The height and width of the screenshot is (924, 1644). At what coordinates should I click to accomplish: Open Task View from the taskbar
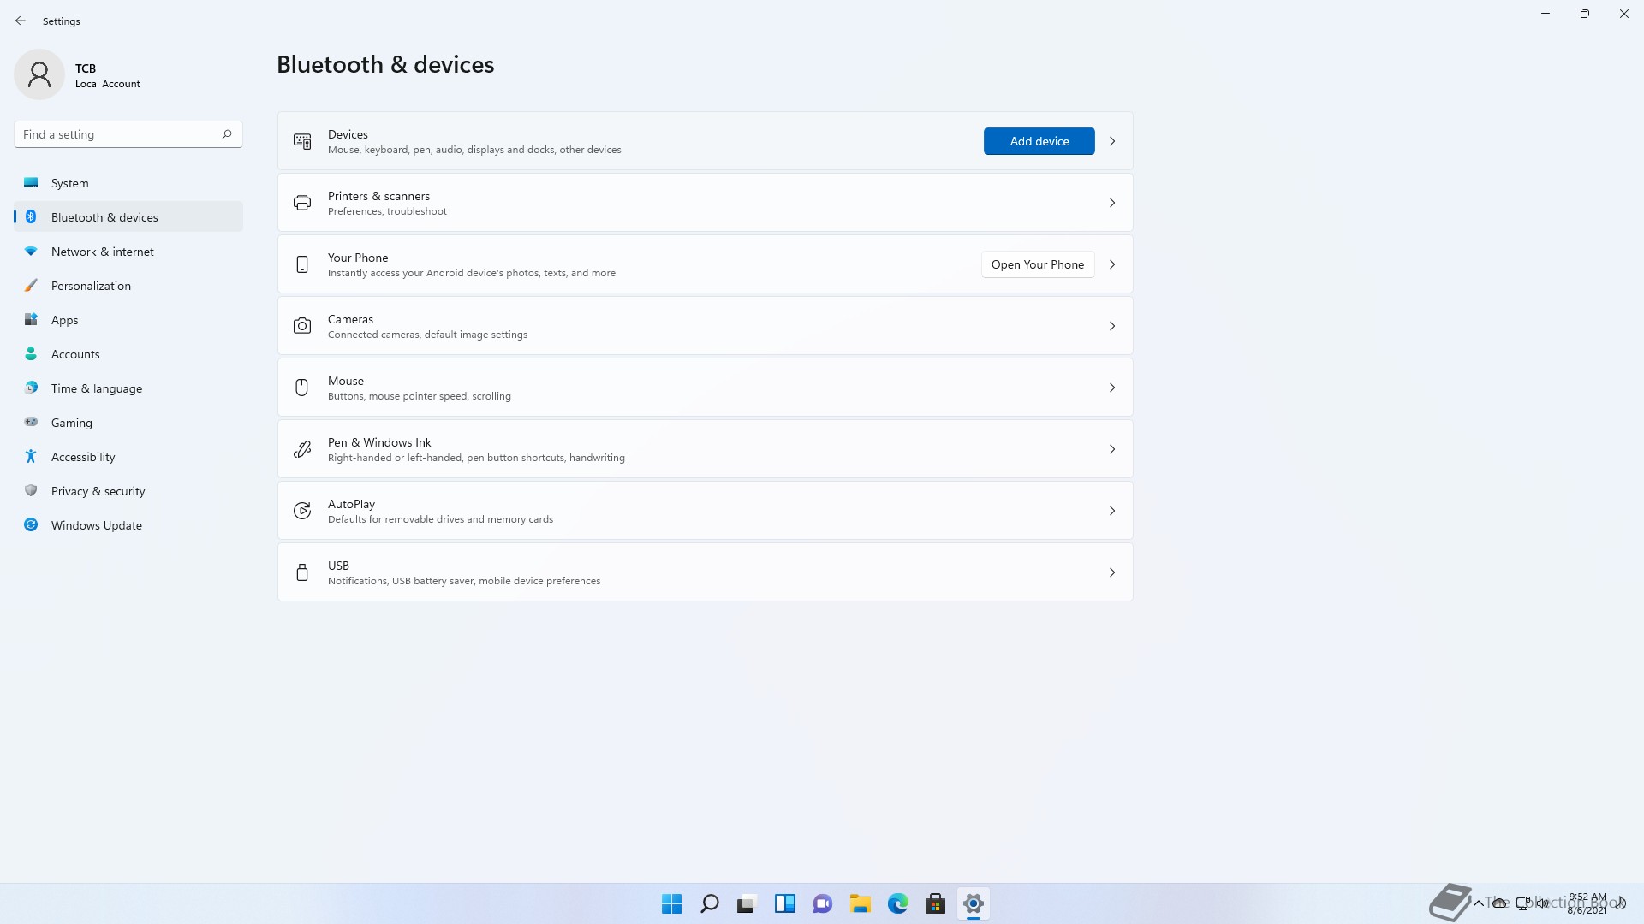(748, 903)
